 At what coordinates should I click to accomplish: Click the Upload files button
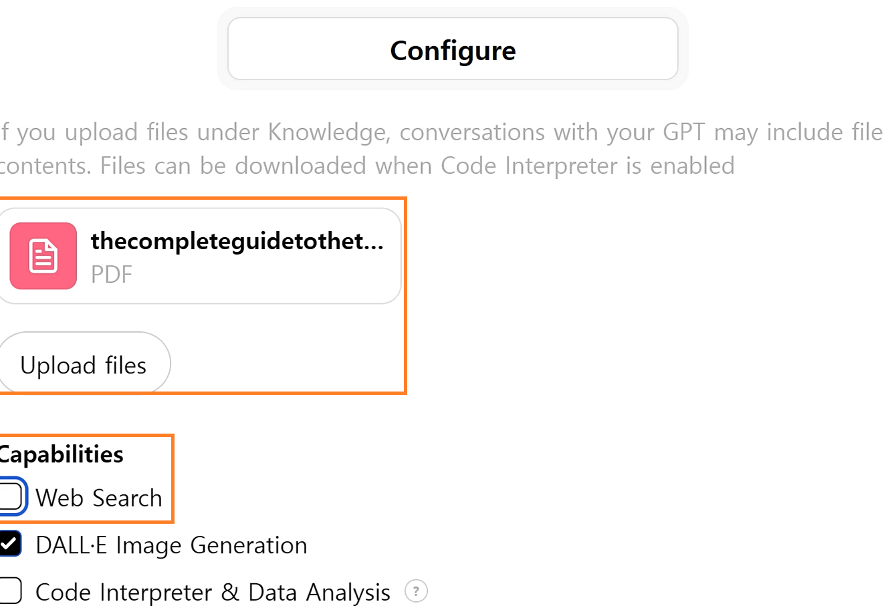(x=83, y=364)
